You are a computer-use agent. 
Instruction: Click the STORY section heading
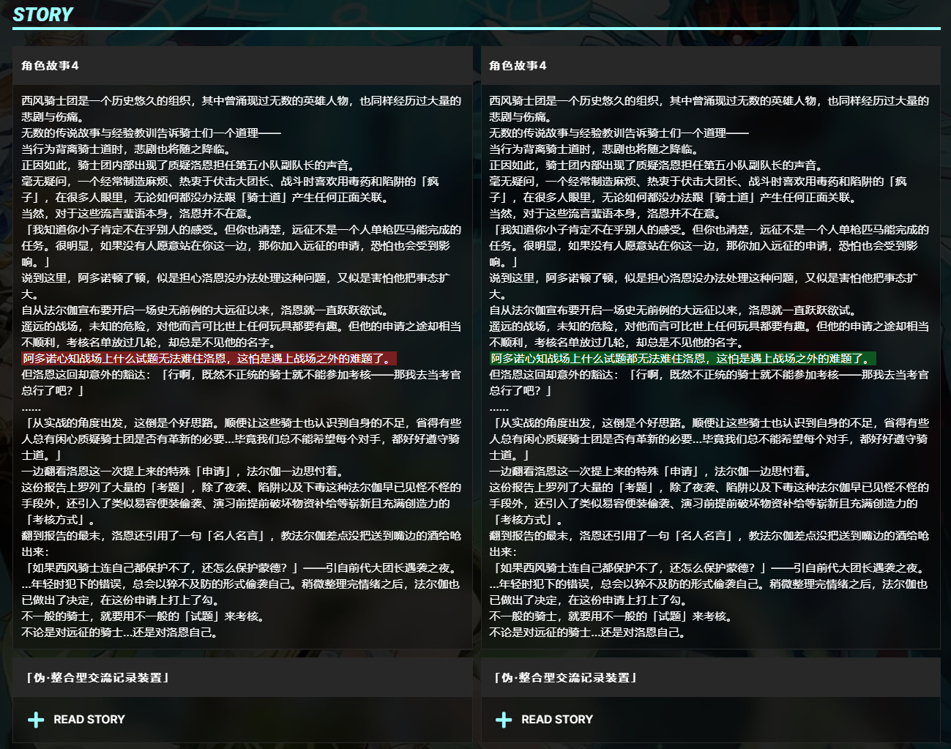(43, 15)
